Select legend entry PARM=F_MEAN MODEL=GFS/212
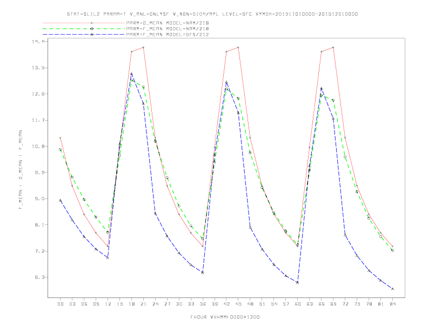 coord(168,35)
